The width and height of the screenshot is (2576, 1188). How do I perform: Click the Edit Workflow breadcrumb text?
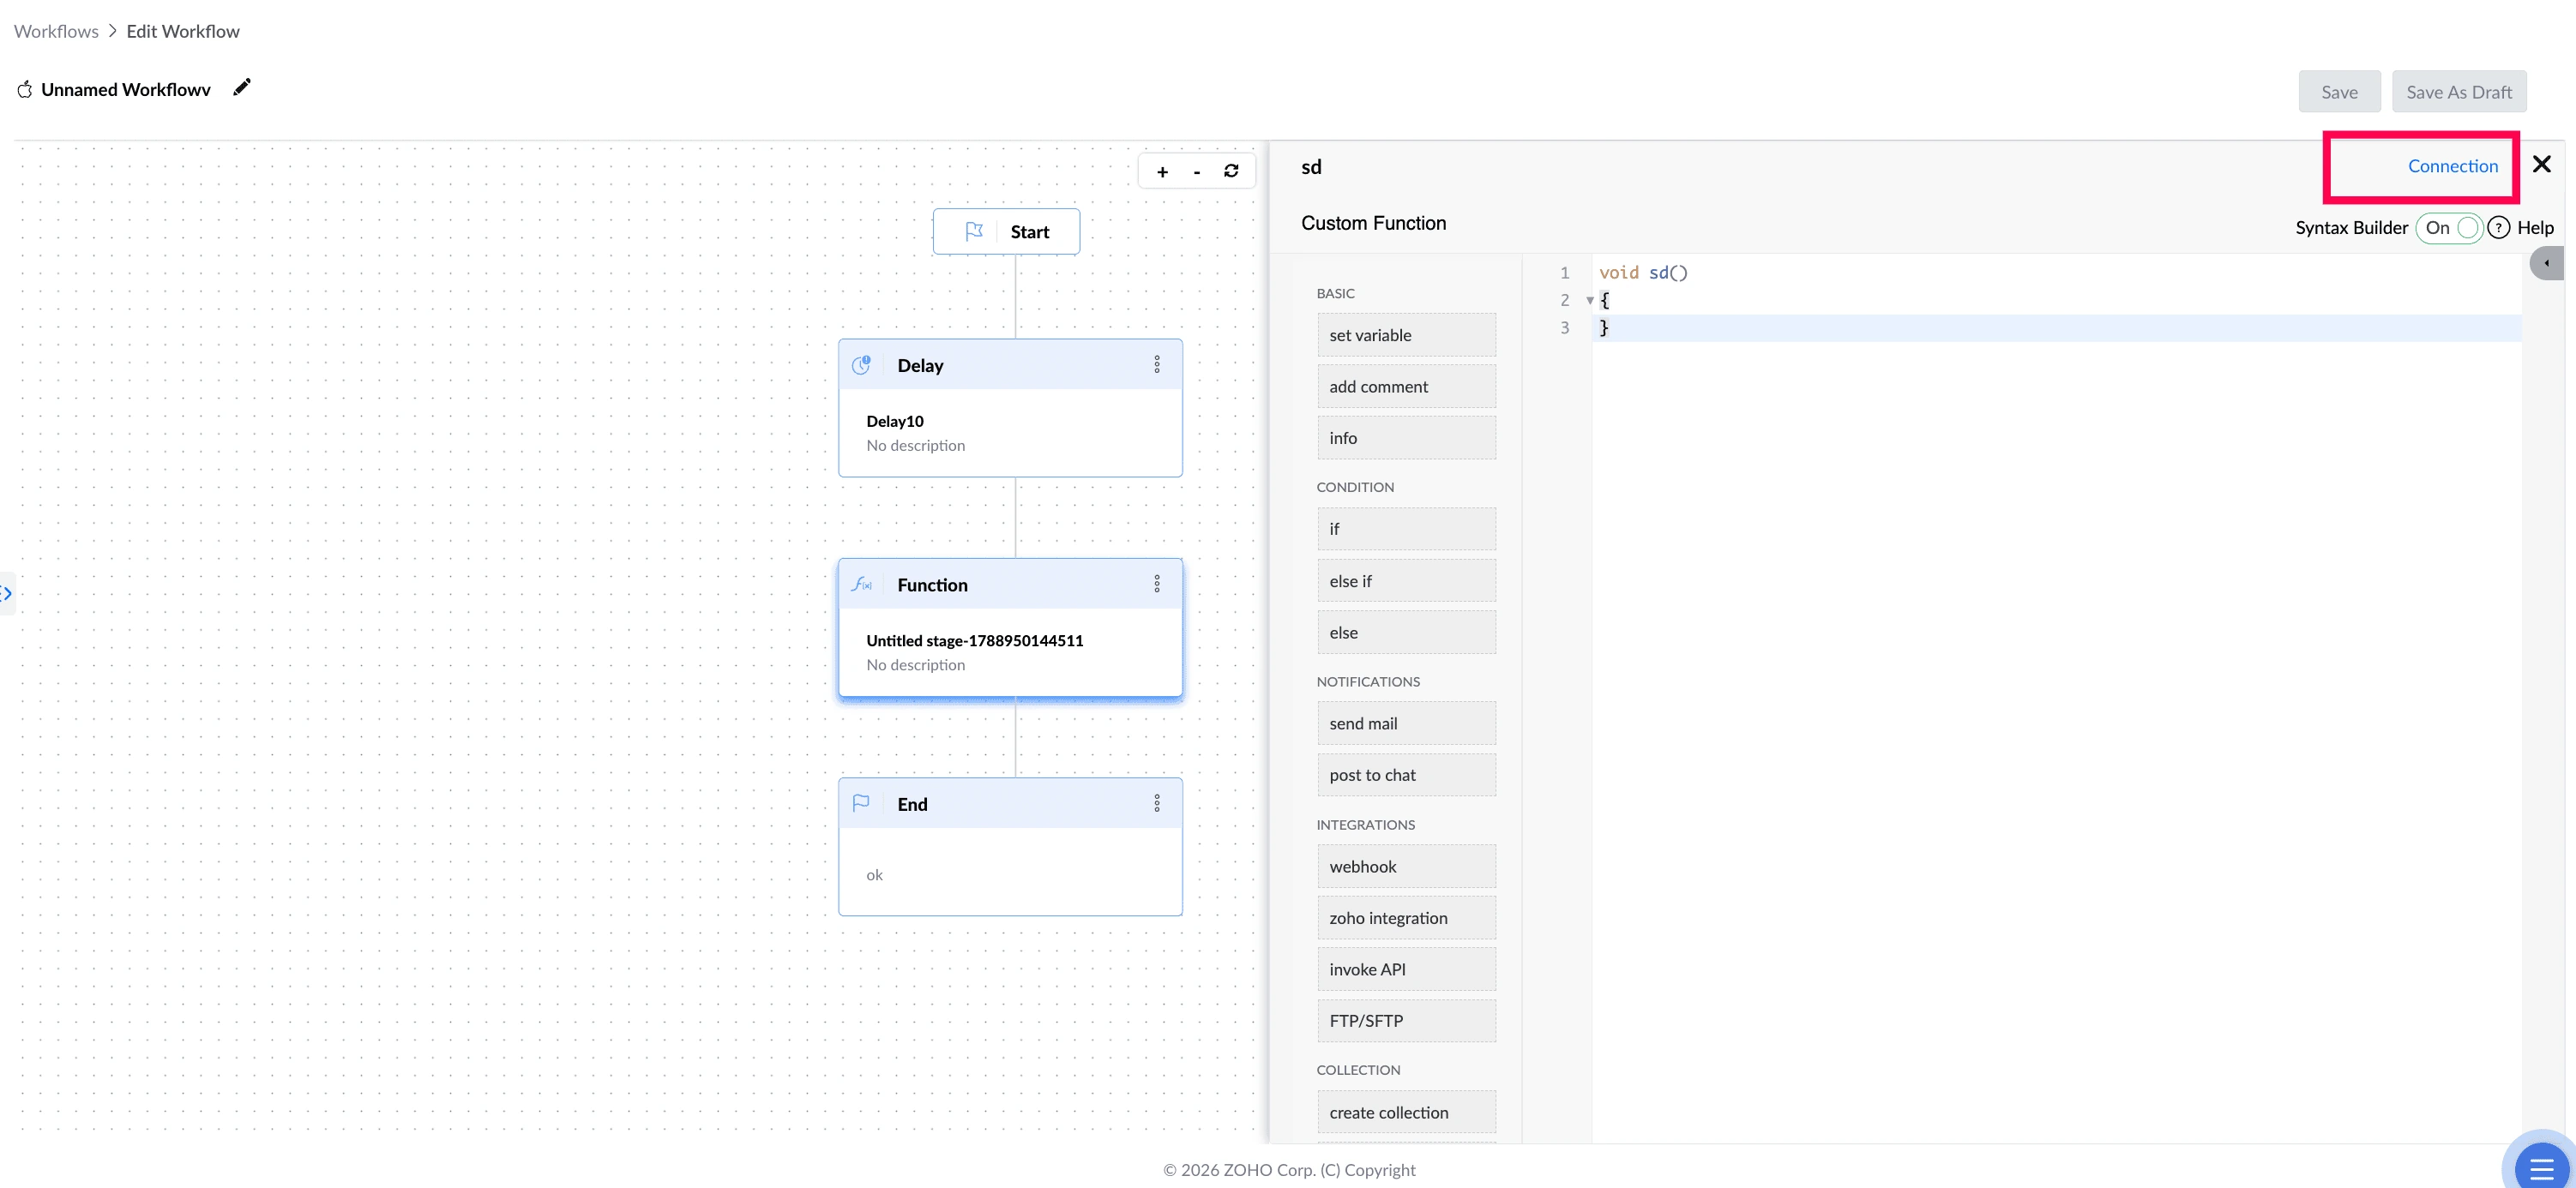point(183,31)
